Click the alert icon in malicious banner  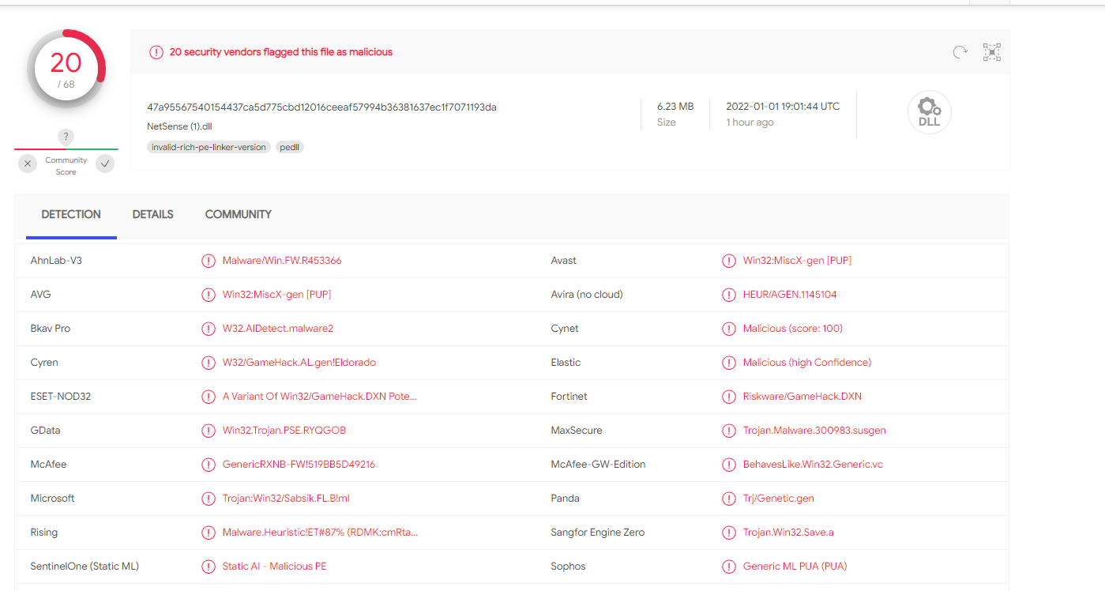tap(156, 52)
